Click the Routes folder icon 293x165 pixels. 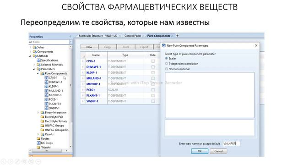tap(38, 138)
